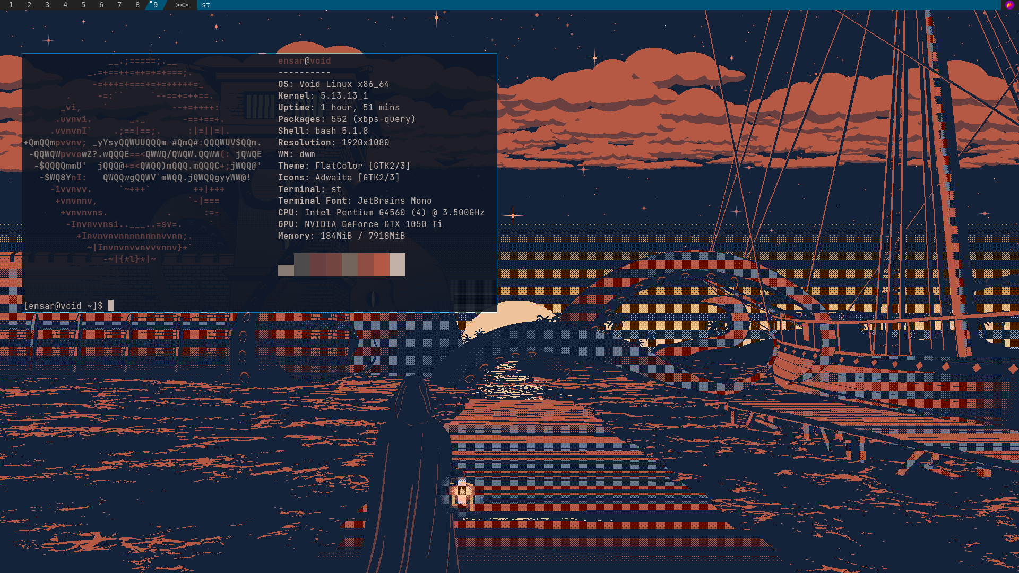Viewport: 1019px width, 573px height.
Task: Switch to dwm tag 5
Action: pyautogui.click(x=83, y=5)
